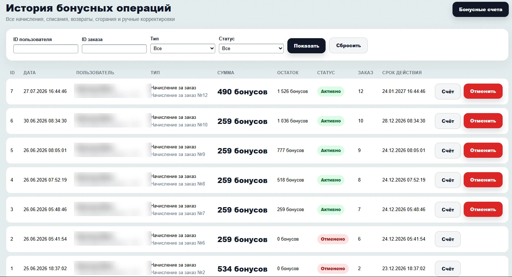Click the 490 бонусов amount

tap(242, 92)
